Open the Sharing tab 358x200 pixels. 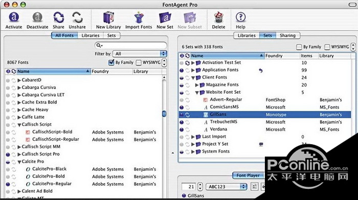tap(287, 35)
